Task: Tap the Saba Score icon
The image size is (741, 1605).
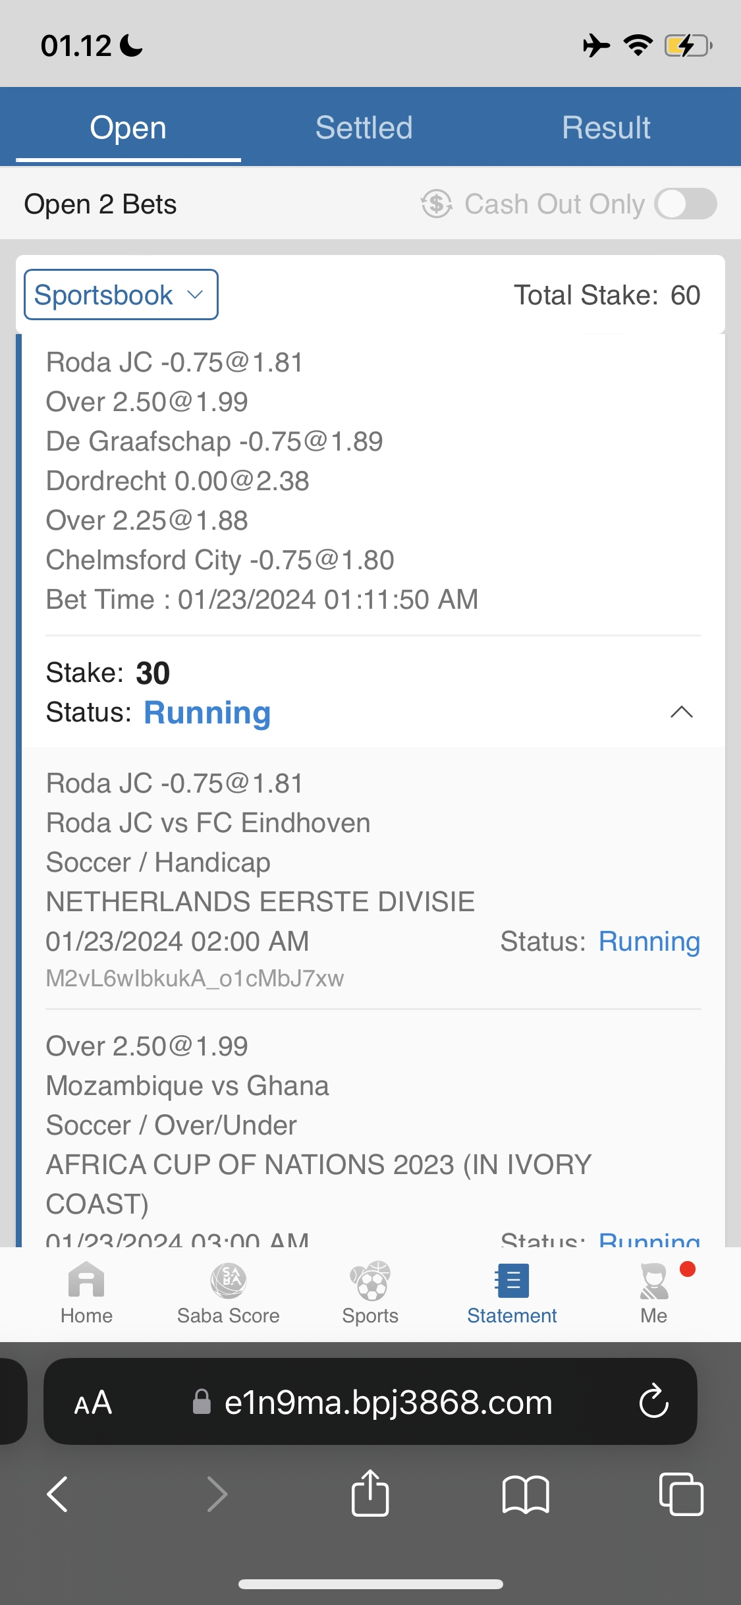Action: 228,1281
